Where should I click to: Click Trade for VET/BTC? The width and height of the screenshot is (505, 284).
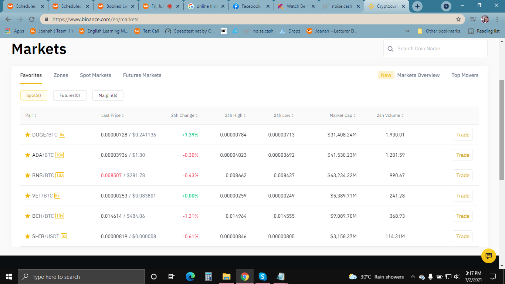463,196
